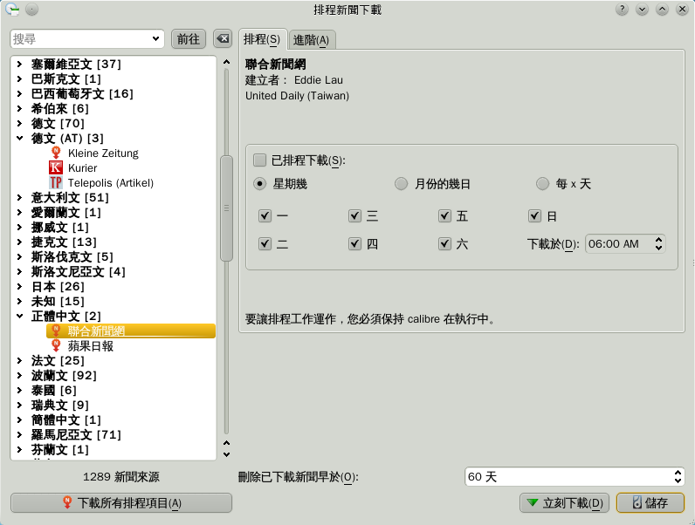The width and height of the screenshot is (695, 525).
Task: Click the tree scroll-up arrow at the top
Action: 226,62
